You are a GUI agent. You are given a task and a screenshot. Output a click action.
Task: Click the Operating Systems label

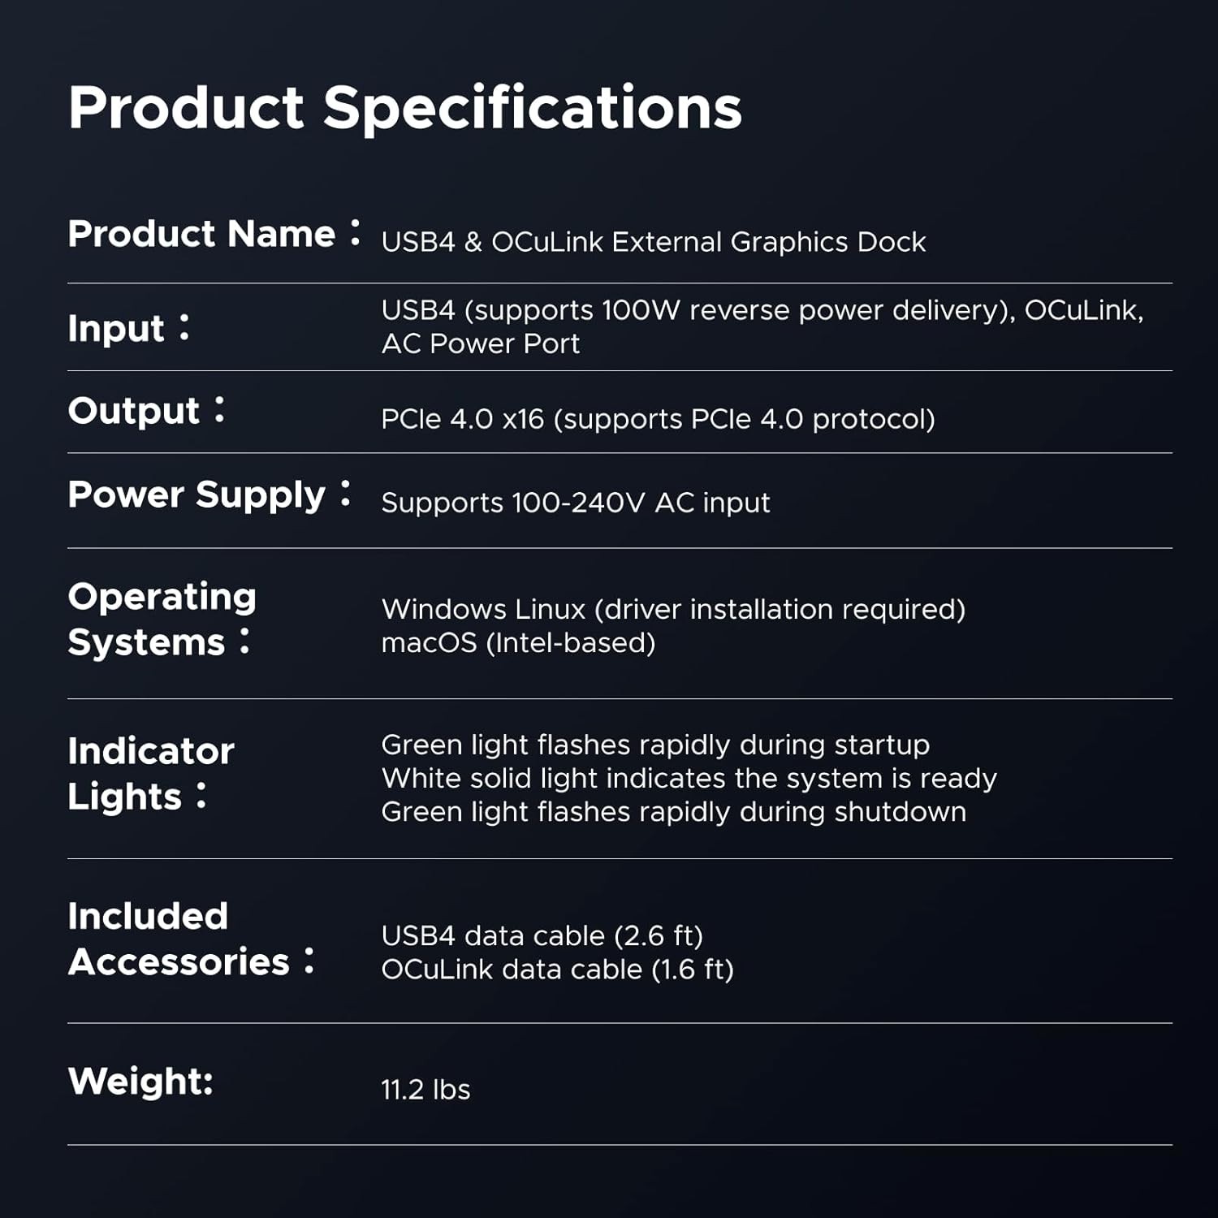(x=162, y=619)
